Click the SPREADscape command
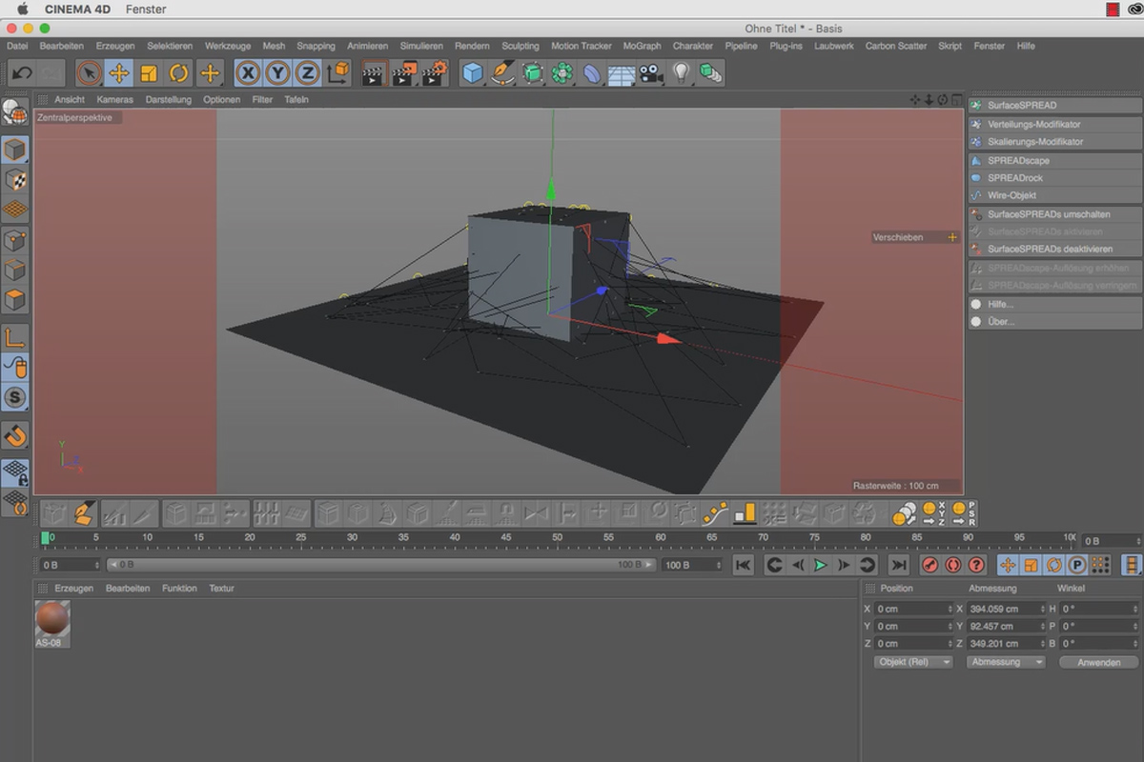 pos(1055,161)
